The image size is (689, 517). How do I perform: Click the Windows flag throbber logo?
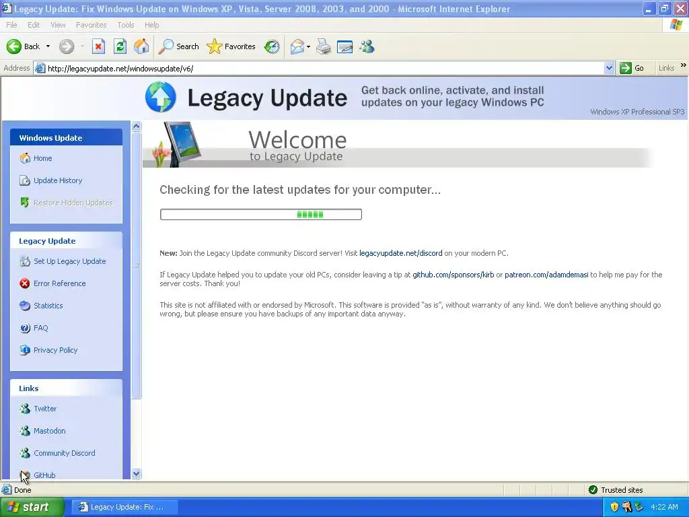tap(676, 25)
